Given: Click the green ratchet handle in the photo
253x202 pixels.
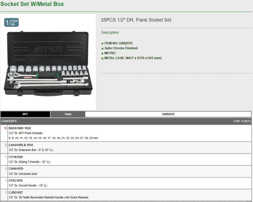Looking at the screenshot, I should click(48, 75).
